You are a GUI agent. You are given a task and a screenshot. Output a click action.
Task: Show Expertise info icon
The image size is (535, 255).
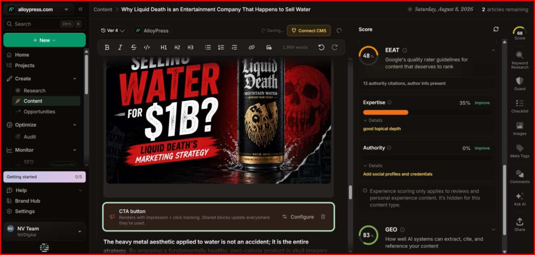coord(389,103)
